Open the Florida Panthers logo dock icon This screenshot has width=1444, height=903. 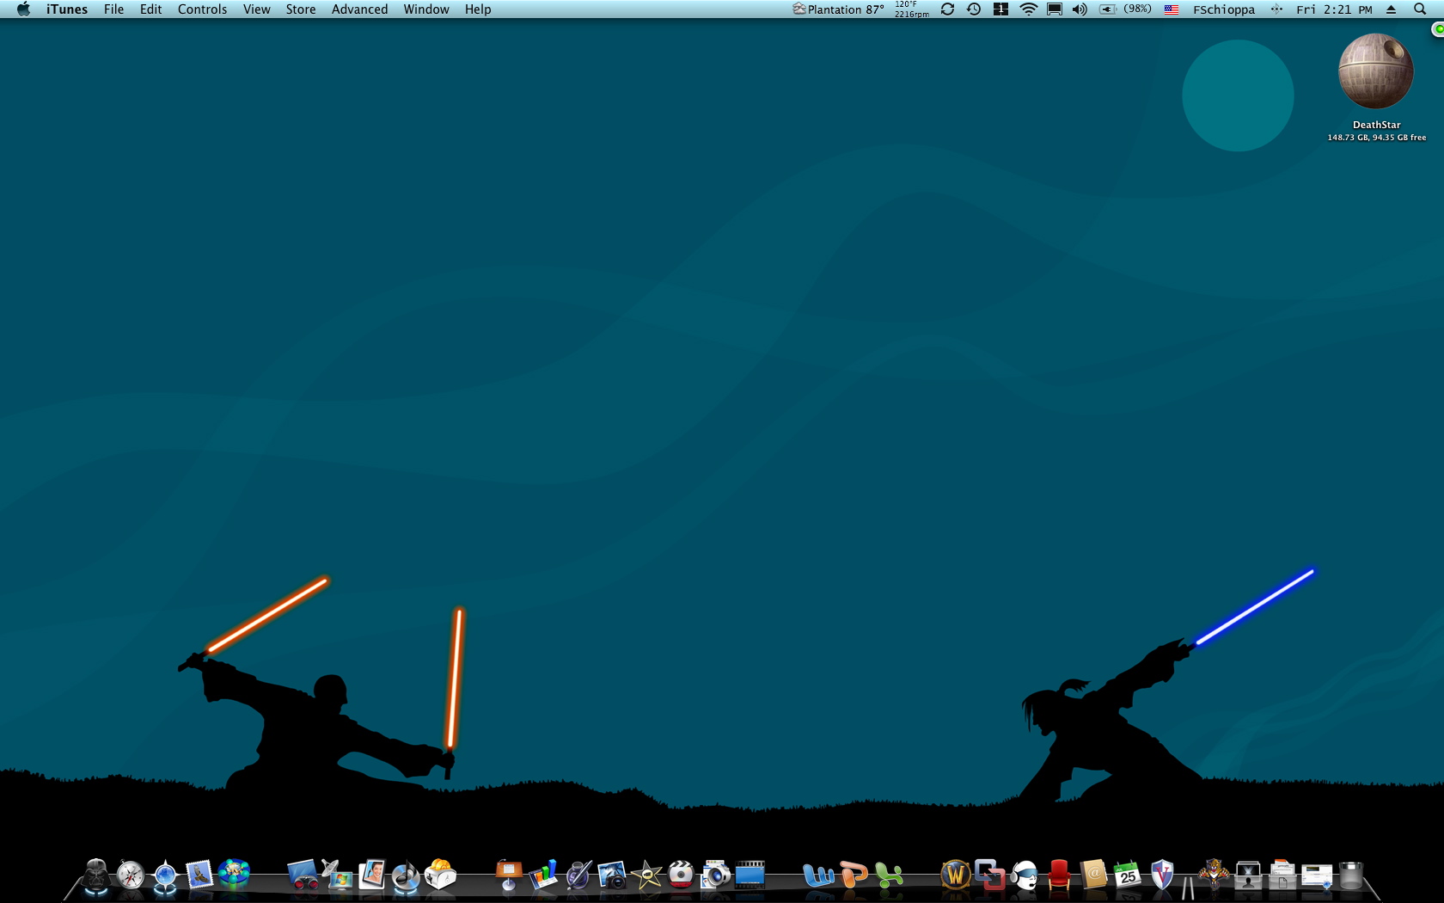pyautogui.click(x=1214, y=875)
